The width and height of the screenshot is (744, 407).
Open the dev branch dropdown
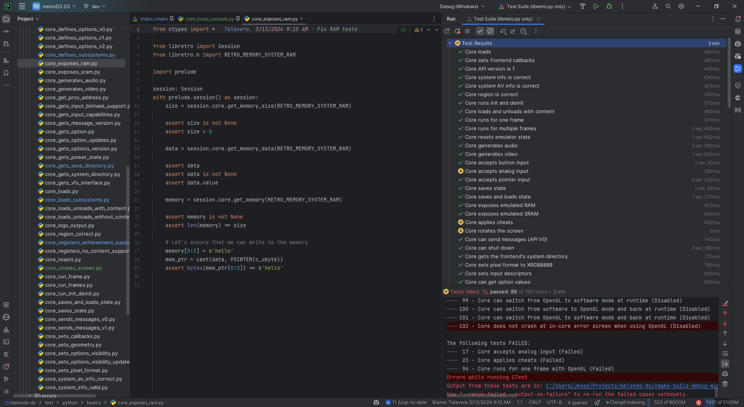pyautogui.click(x=95, y=7)
